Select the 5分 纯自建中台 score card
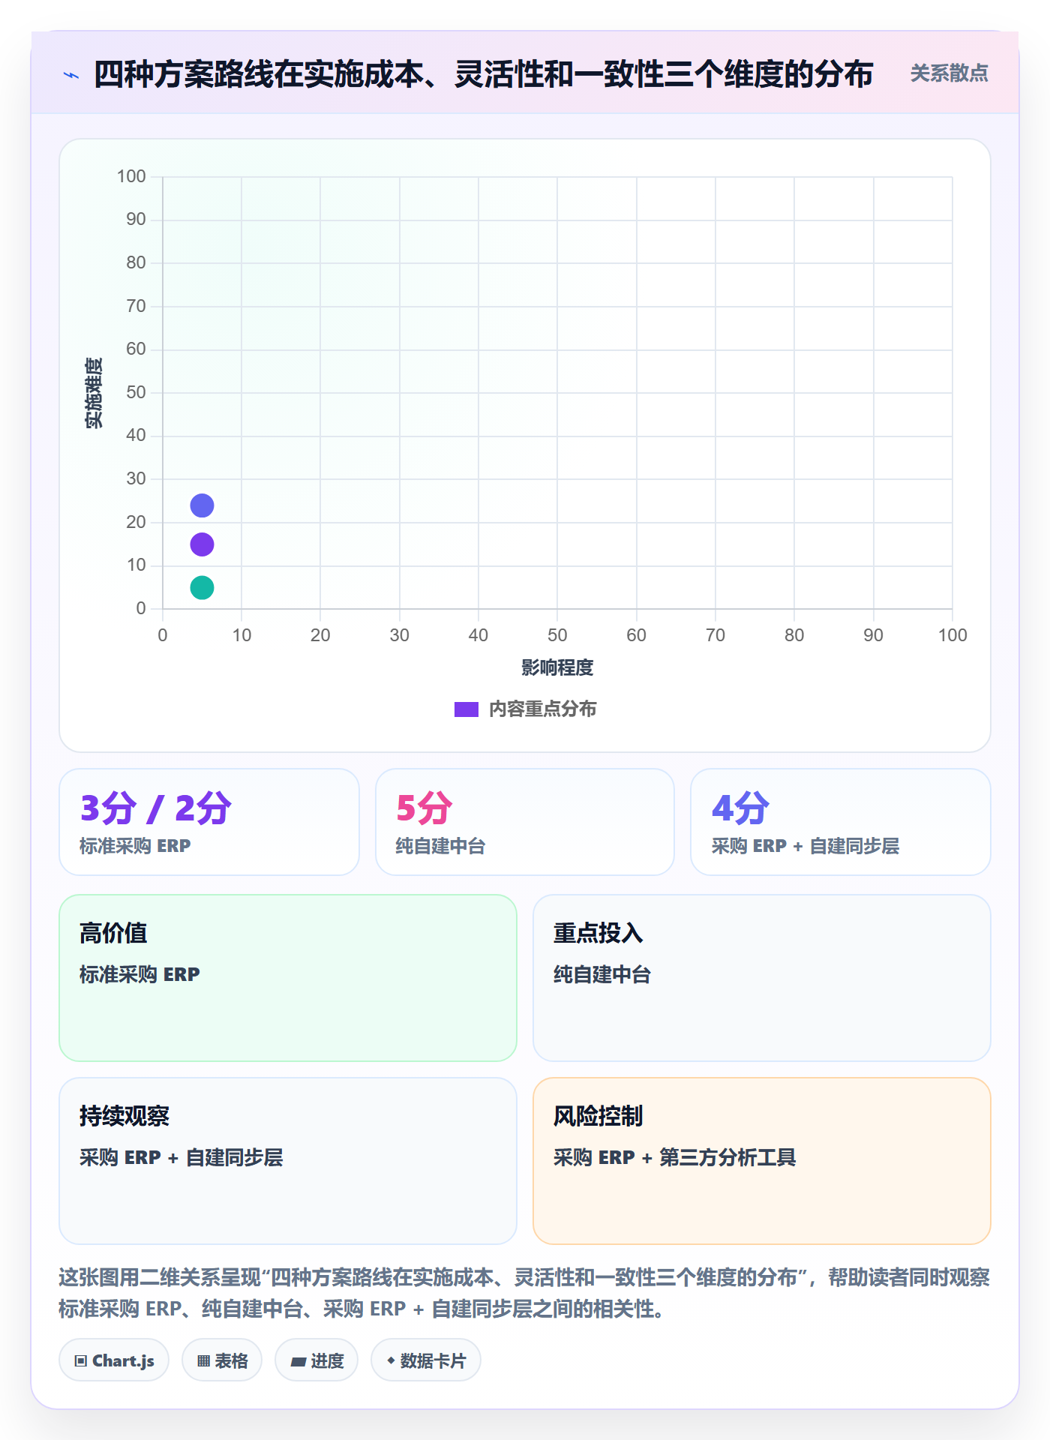1050x1440 pixels. point(525,822)
